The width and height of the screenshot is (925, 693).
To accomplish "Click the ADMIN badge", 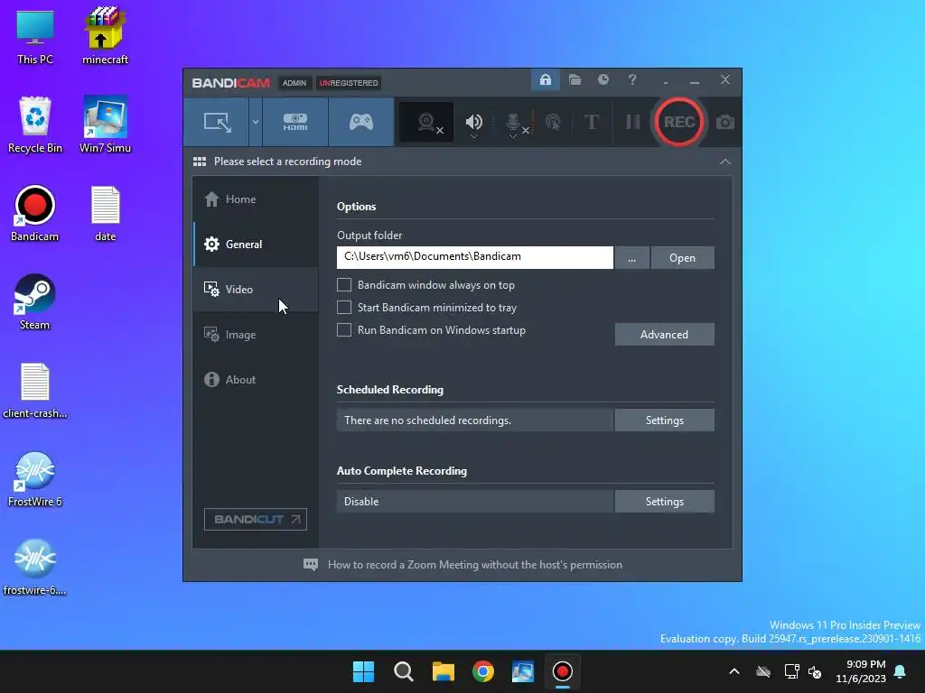I will (294, 83).
